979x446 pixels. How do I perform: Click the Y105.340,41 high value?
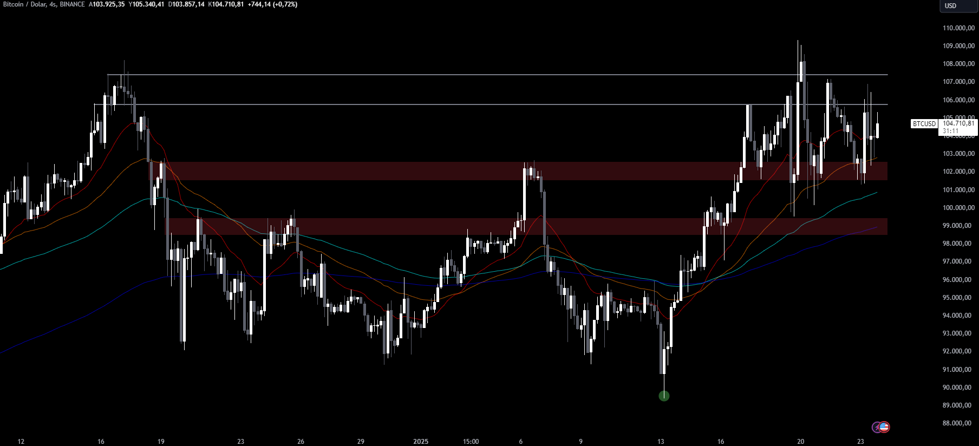click(x=146, y=4)
